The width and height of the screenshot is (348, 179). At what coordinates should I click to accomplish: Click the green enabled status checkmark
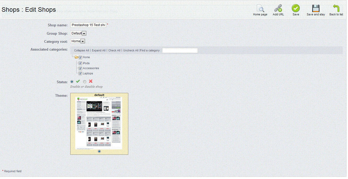click(x=78, y=81)
